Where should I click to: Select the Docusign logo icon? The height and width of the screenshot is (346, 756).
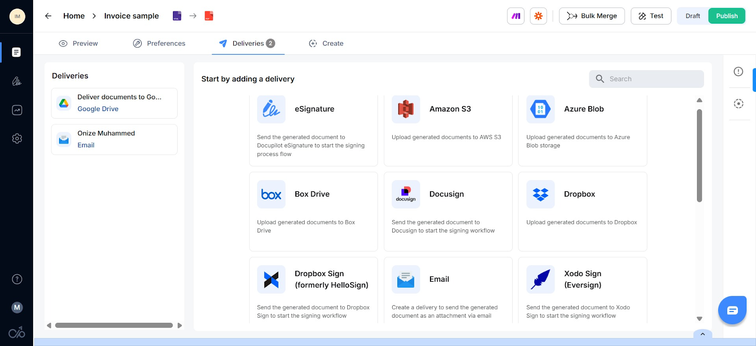tap(406, 194)
